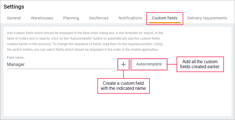235x120 pixels.
Task: Select the Custom fields tab
Action: 165,18
